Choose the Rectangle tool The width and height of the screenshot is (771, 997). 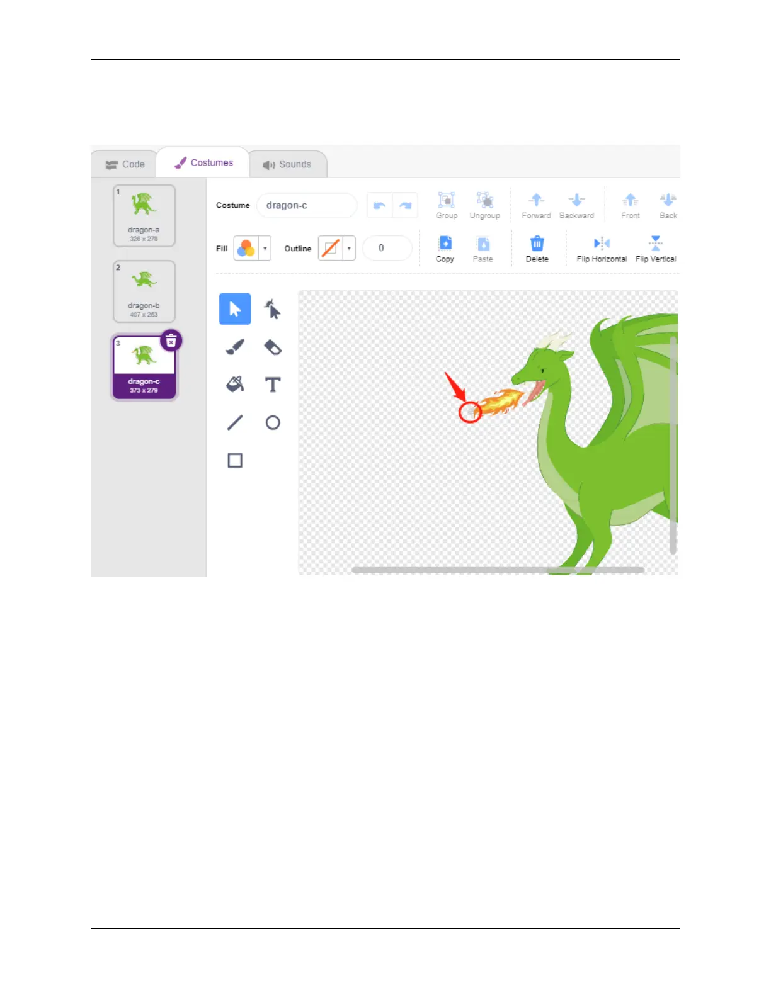pyautogui.click(x=235, y=460)
